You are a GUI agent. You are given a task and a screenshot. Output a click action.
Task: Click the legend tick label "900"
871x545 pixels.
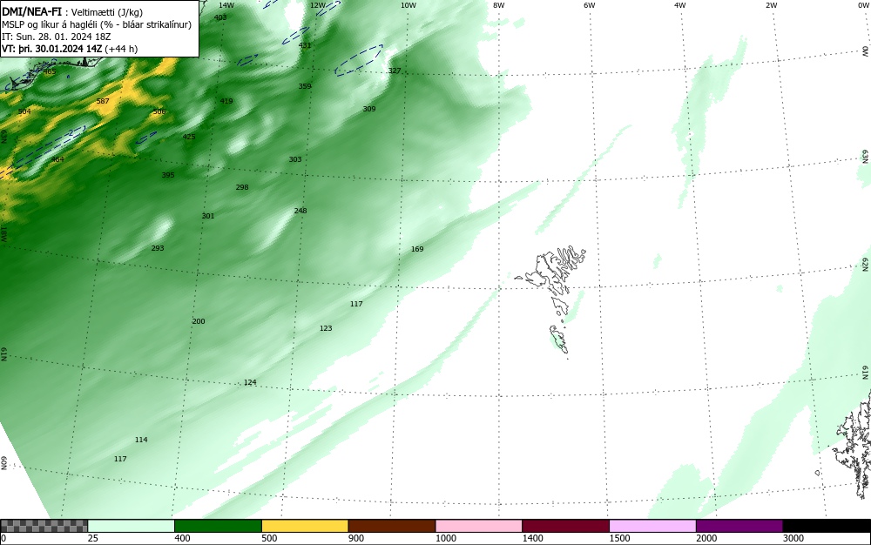tap(356, 538)
